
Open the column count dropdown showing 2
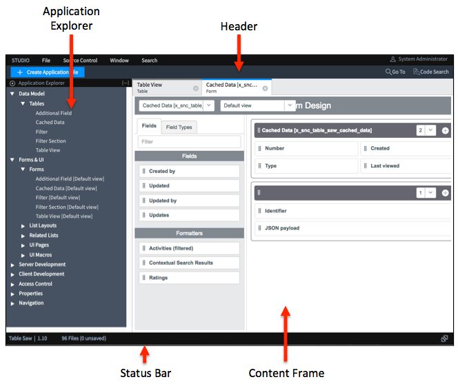coord(426,130)
